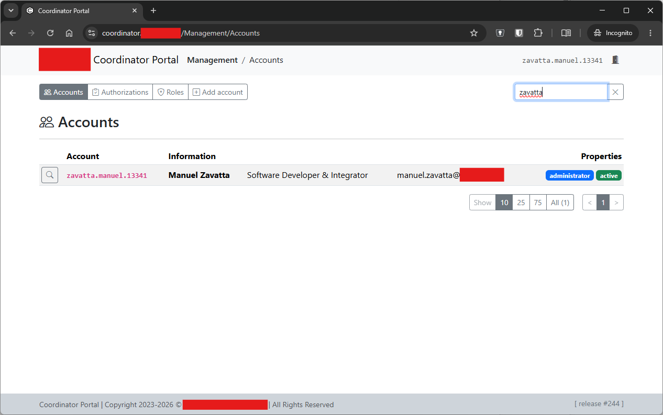Open the zavatta.manuel.13341 account link
This screenshot has width=663, height=415.
pos(107,176)
